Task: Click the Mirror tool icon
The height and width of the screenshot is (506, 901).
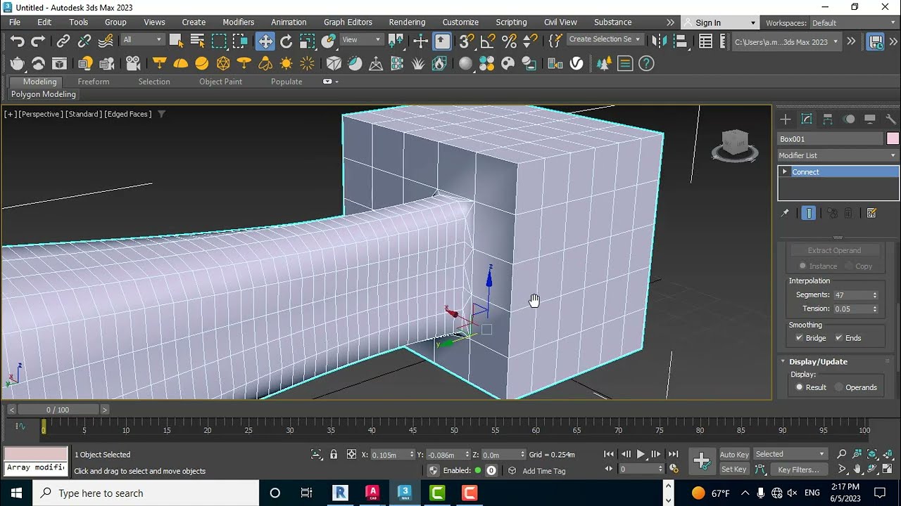Action: point(659,41)
